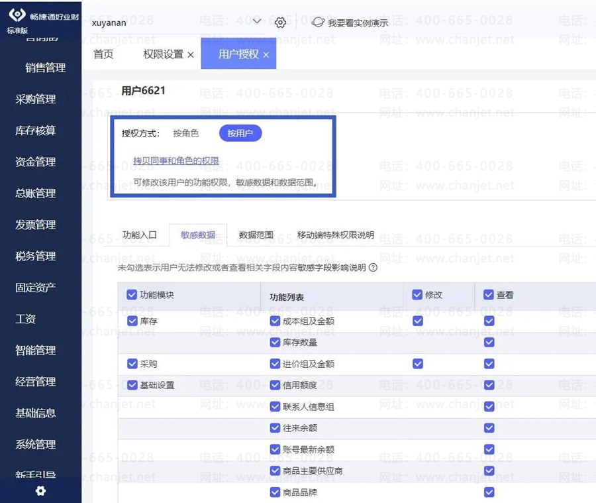This screenshot has height=503, width=596.
Task: Open 税务管理 in sidebar
Action: point(35,256)
